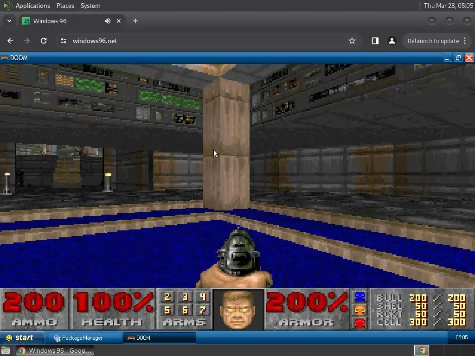This screenshot has width=475, height=356.
Task: Click the BULL ammo row
Action: (x=421, y=298)
